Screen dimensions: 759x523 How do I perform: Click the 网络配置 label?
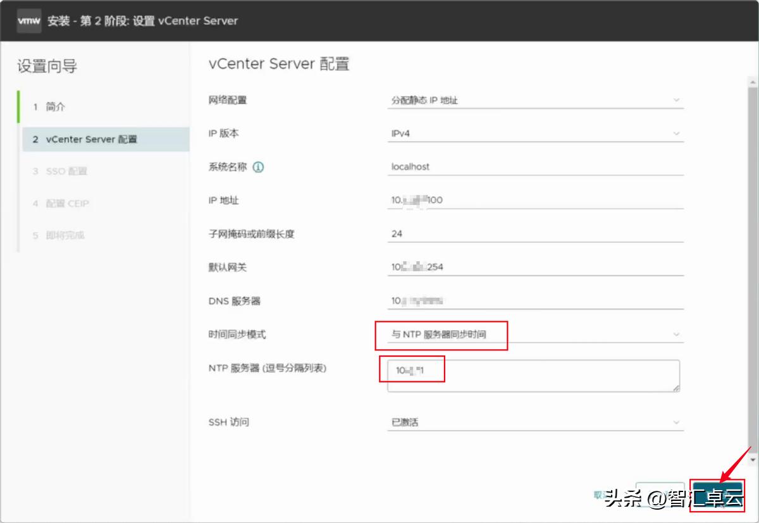(228, 100)
